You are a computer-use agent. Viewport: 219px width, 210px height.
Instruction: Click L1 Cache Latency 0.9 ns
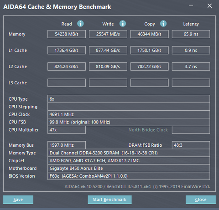(x=191, y=50)
